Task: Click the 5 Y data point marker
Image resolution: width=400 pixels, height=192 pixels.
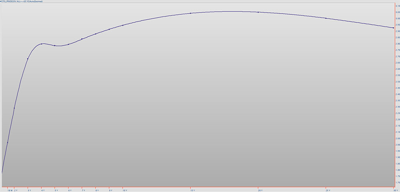Action: coord(55,46)
